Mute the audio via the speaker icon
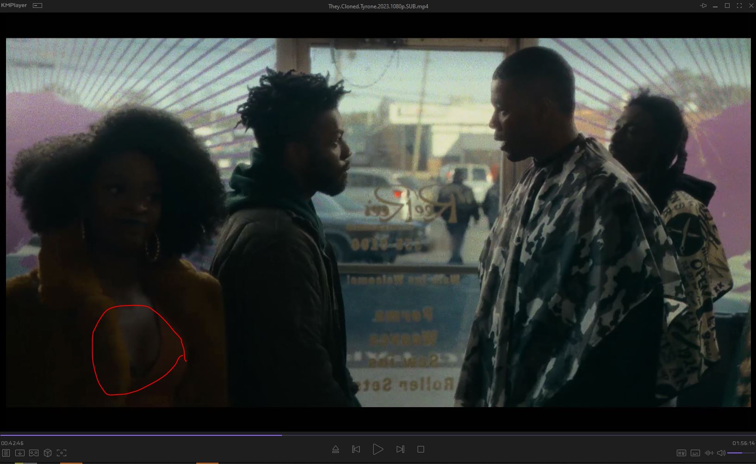Screen dimensions: 756x464 [721, 453]
